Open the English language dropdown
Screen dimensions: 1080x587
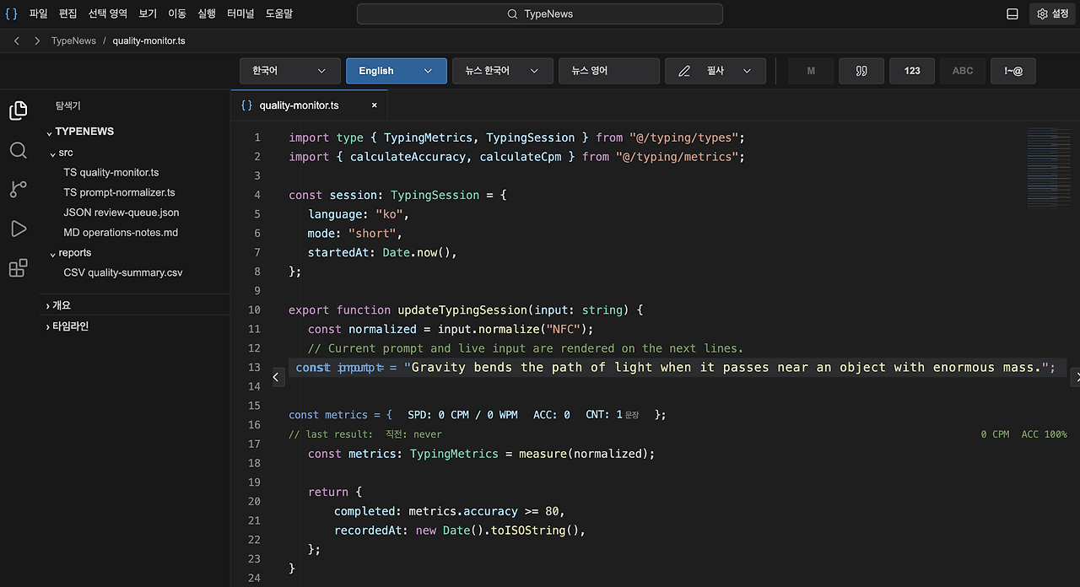pos(397,71)
